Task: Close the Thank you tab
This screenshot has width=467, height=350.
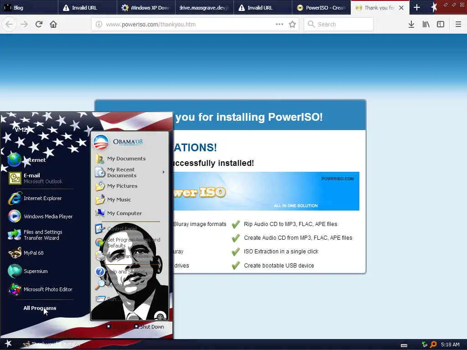Action: click(401, 8)
